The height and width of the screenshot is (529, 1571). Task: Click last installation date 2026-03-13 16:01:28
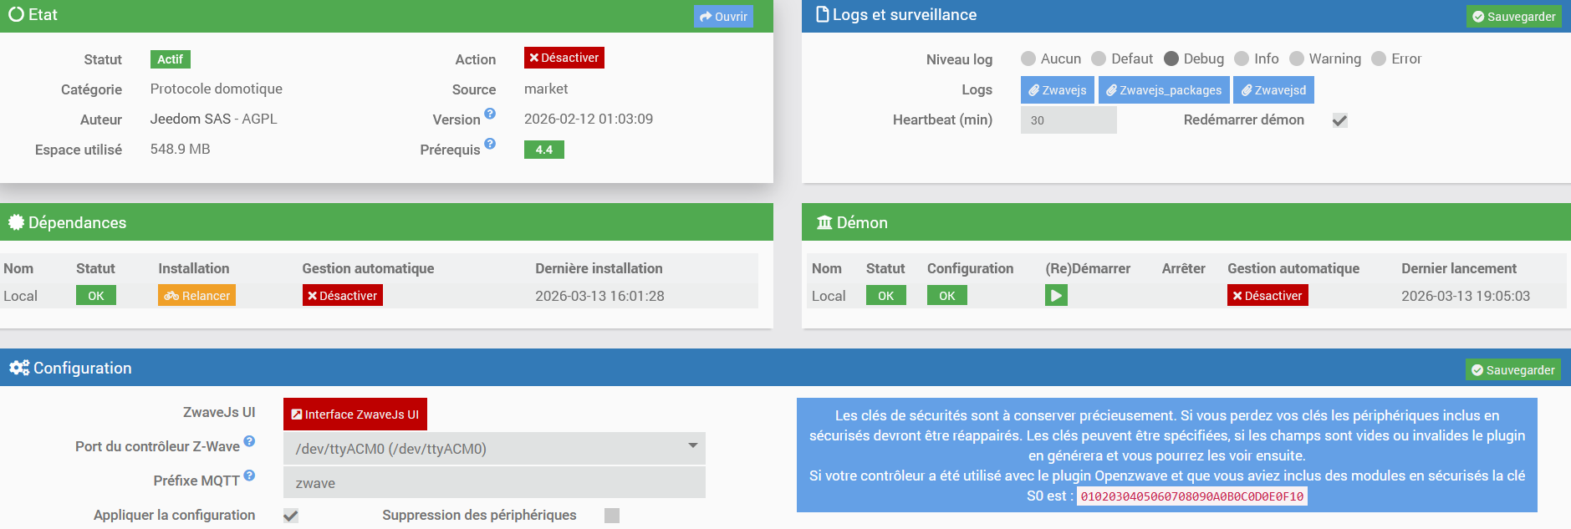point(599,296)
